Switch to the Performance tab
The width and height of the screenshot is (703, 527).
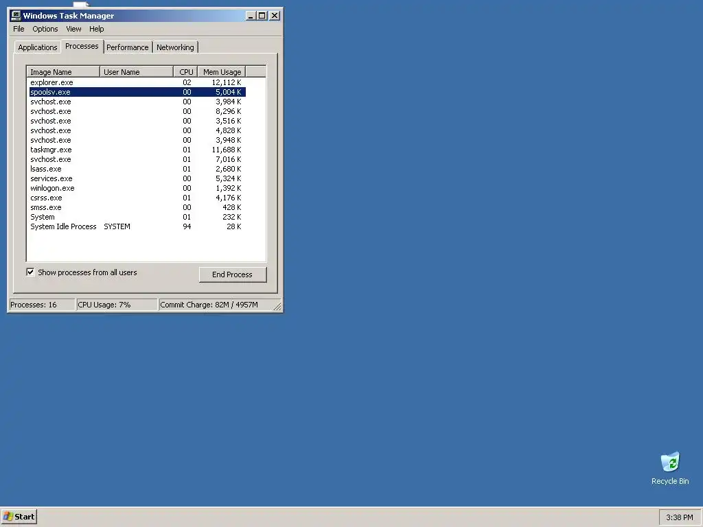(x=127, y=47)
